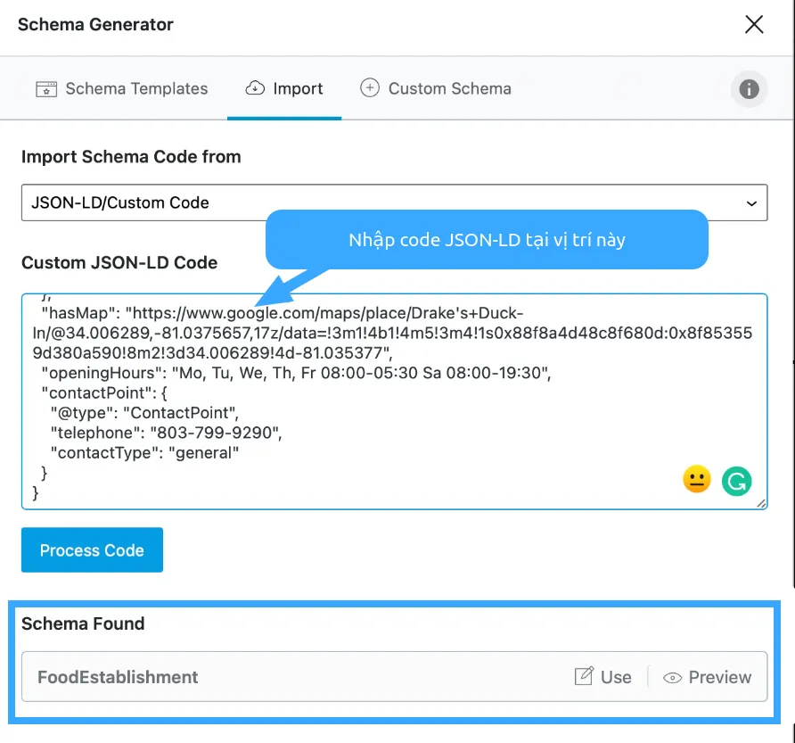Click the Process Code button
The image size is (795, 743).
pyautogui.click(x=92, y=550)
